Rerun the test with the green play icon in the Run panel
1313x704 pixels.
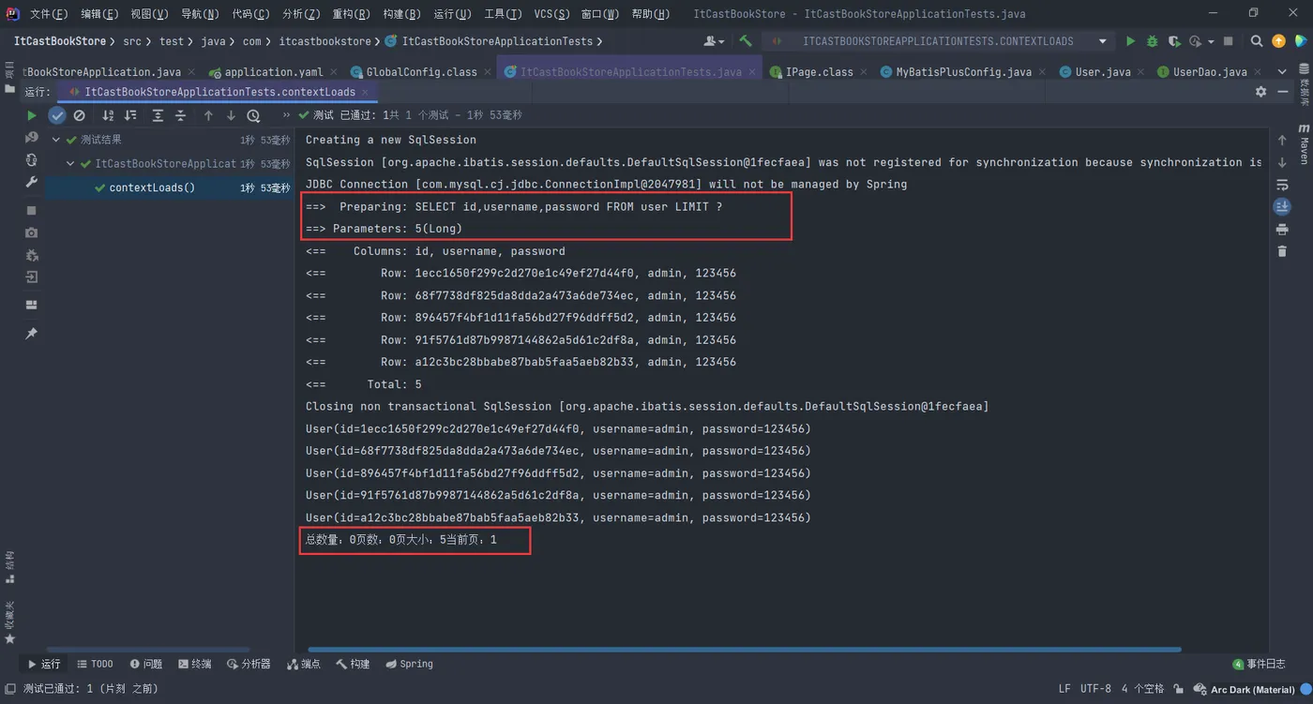tap(31, 115)
